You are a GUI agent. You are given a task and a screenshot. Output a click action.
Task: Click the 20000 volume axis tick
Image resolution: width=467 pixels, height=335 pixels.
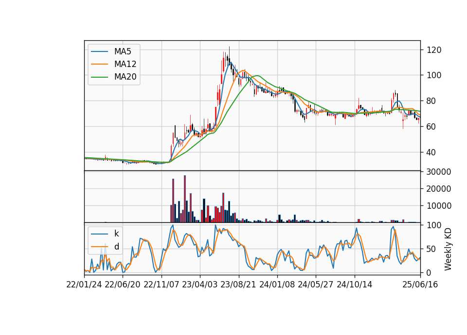(x=439, y=189)
